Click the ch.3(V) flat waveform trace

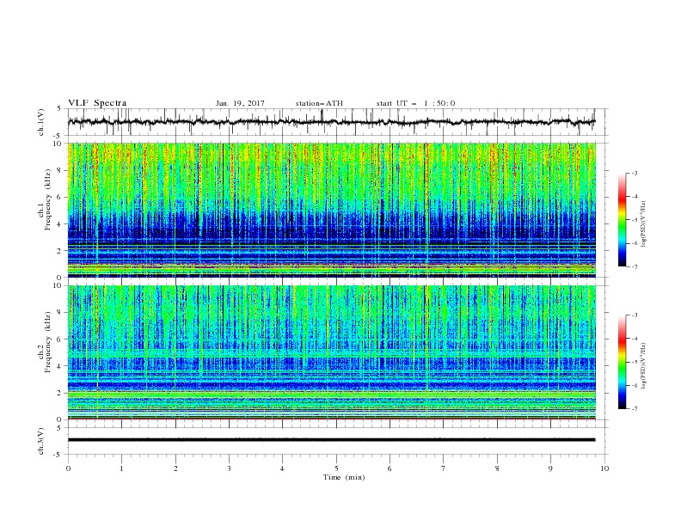(x=331, y=440)
